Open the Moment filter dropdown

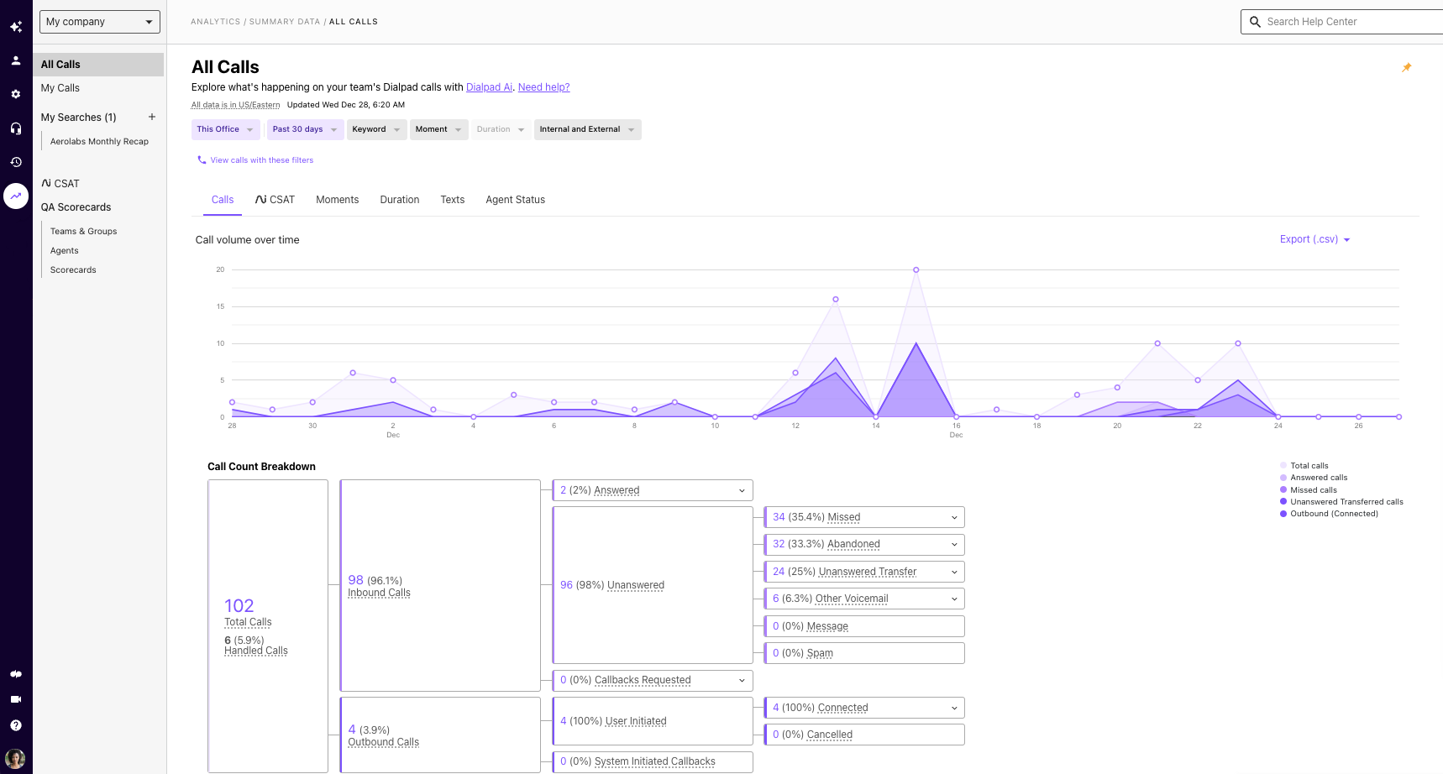(438, 129)
